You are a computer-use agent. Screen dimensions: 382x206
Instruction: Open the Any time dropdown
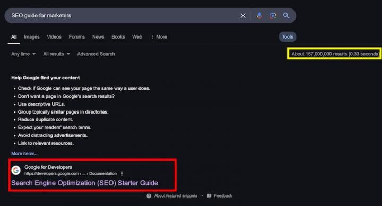[x=23, y=54]
